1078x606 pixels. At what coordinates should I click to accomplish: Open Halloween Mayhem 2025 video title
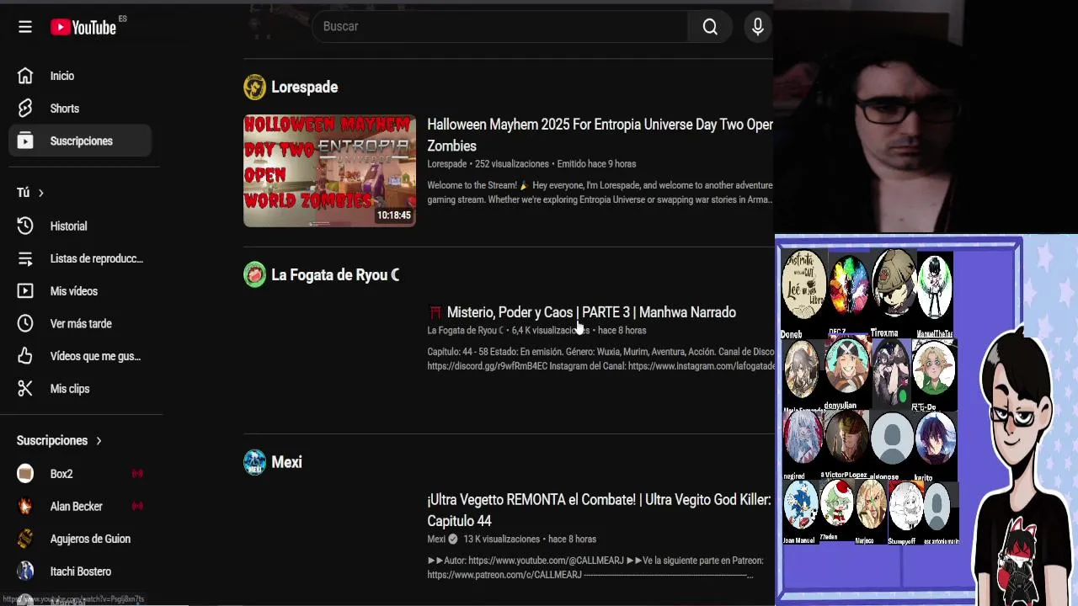click(x=600, y=135)
